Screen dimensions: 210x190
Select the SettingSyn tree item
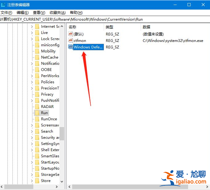pos(50,144)
